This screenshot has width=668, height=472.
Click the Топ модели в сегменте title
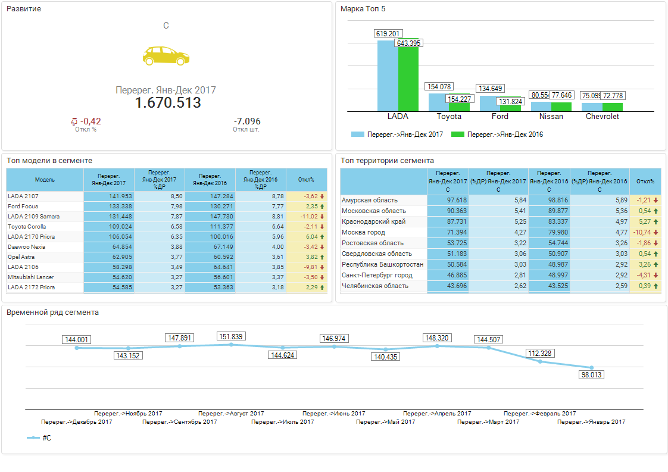tap(49, 161)
